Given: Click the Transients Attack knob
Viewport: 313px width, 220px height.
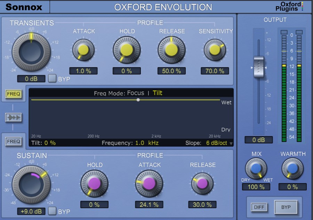Looking at the screenshot, I should 83,50.
